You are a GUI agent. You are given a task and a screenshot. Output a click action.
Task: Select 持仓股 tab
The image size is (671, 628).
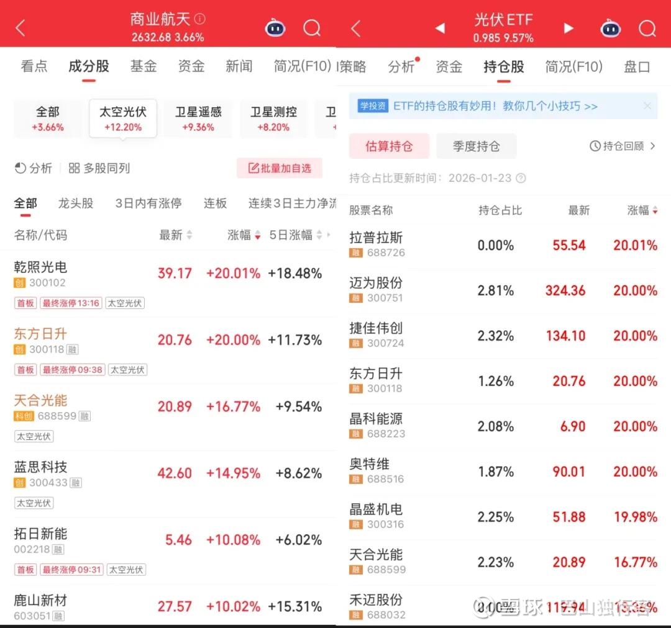pos(504,66)
